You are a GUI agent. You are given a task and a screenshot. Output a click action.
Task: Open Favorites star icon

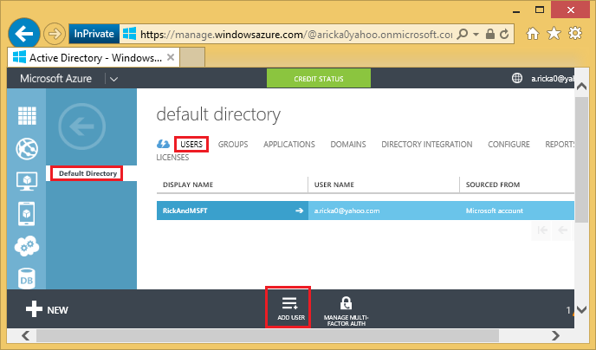coord(554,34)
